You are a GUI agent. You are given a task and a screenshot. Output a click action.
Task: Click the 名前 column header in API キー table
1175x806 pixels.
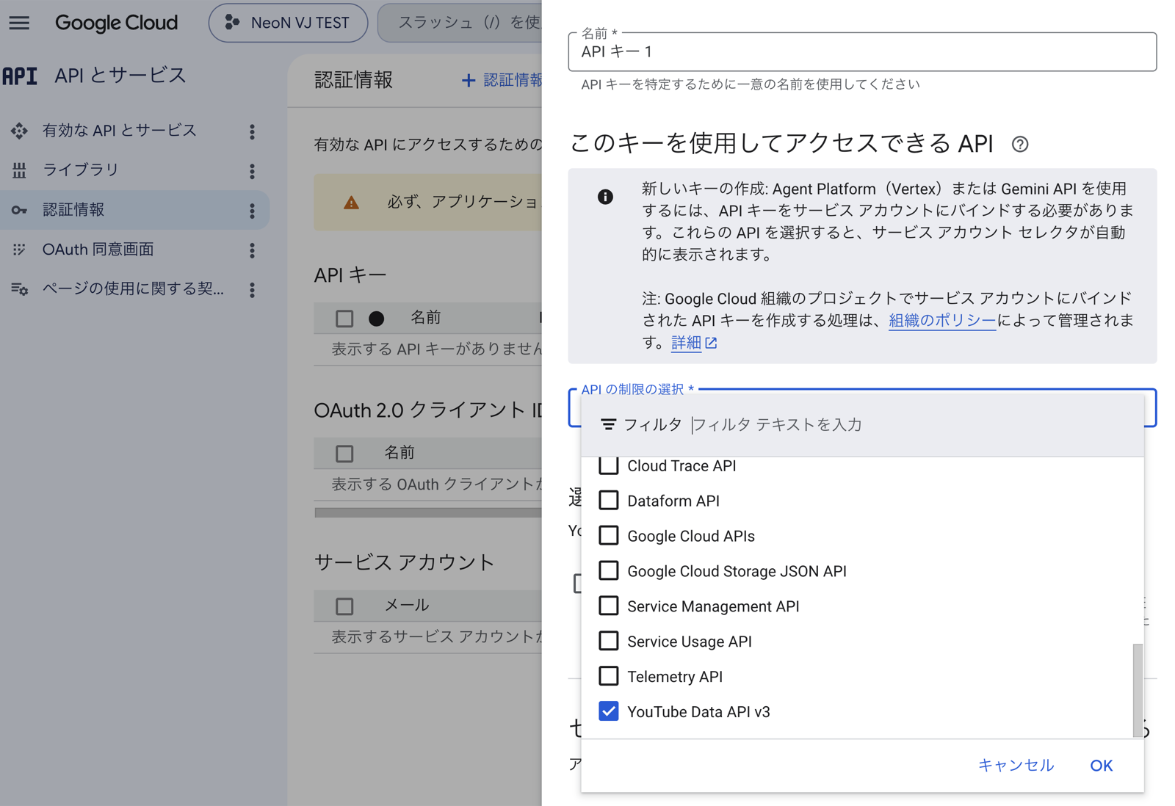(425, 317)
